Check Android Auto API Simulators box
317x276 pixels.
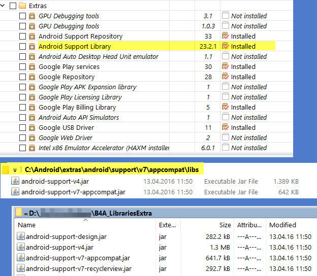22,118
